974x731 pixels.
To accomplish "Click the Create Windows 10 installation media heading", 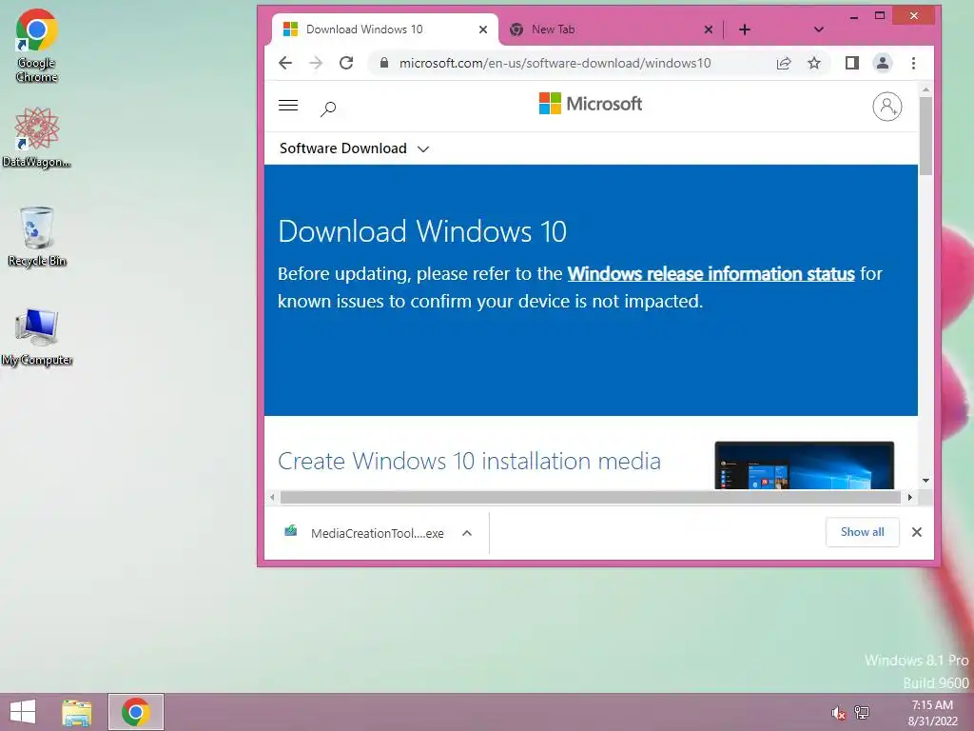I will click(x=469, y=462).
